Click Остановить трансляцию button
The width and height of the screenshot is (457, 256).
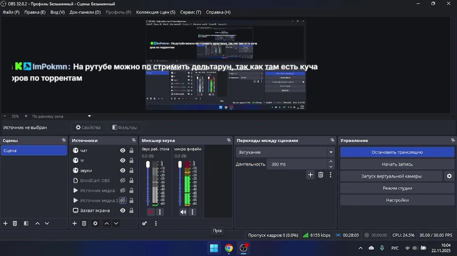(x=397, y=152)
